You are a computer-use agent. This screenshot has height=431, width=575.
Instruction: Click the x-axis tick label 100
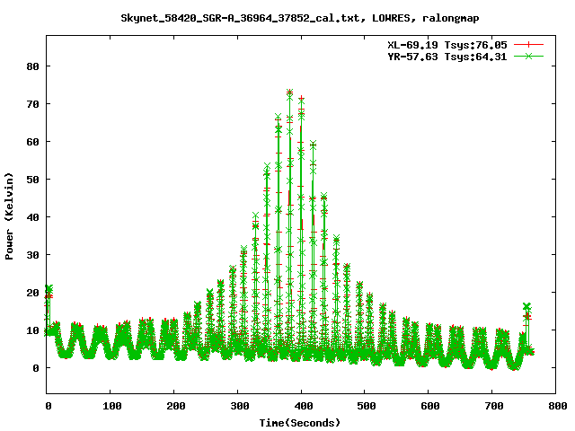pos(111,406)
